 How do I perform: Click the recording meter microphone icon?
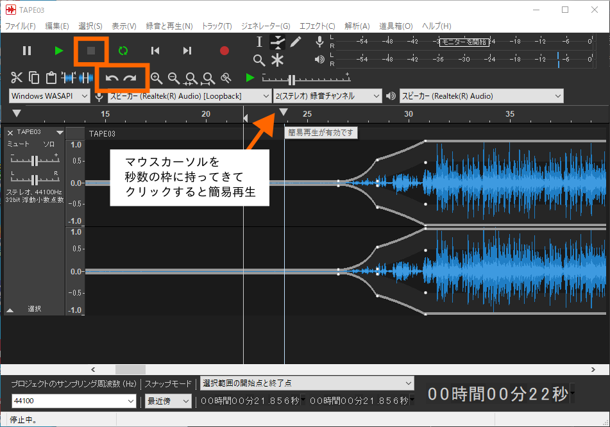tap(319, 42)
